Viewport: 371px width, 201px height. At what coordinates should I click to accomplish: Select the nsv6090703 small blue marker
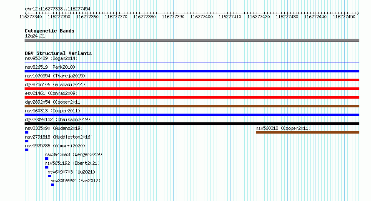tap(50, 176)
